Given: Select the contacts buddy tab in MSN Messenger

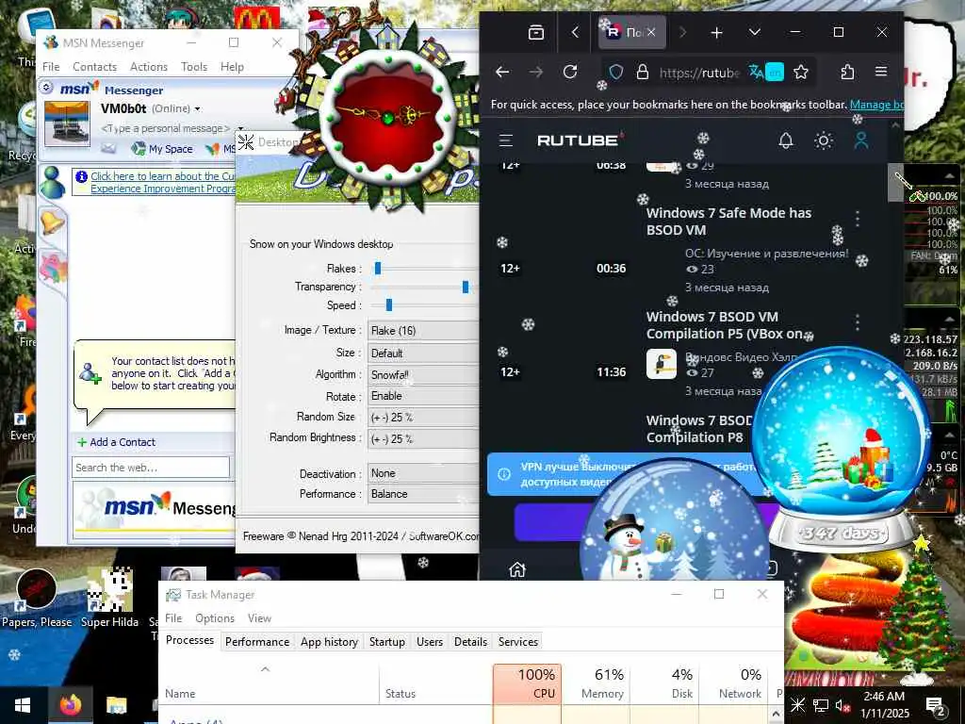Looking at the screenshot, I should (x=53, y=182).
